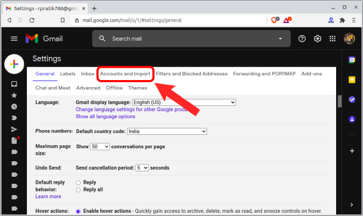Screen dimensions: 363x216
Task: Click Show all language options link
Action: 105,116
